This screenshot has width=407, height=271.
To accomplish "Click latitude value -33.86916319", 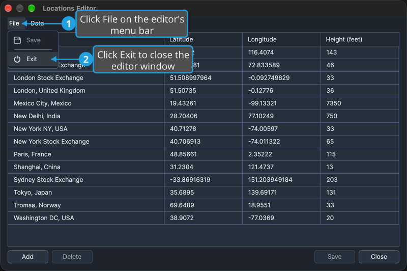I will coord(190,180).
